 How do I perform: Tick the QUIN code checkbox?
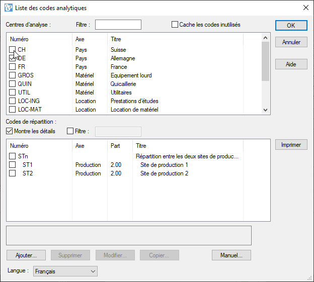click(x=12, y=84)
